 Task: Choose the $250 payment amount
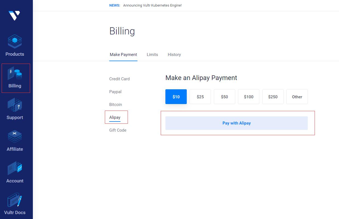point(273,97)
